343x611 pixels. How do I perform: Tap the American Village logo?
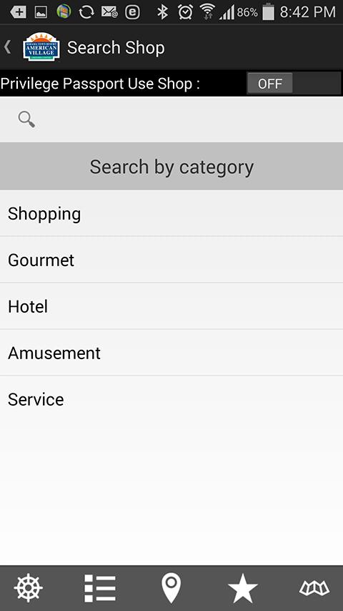click(x=41, y=47)
